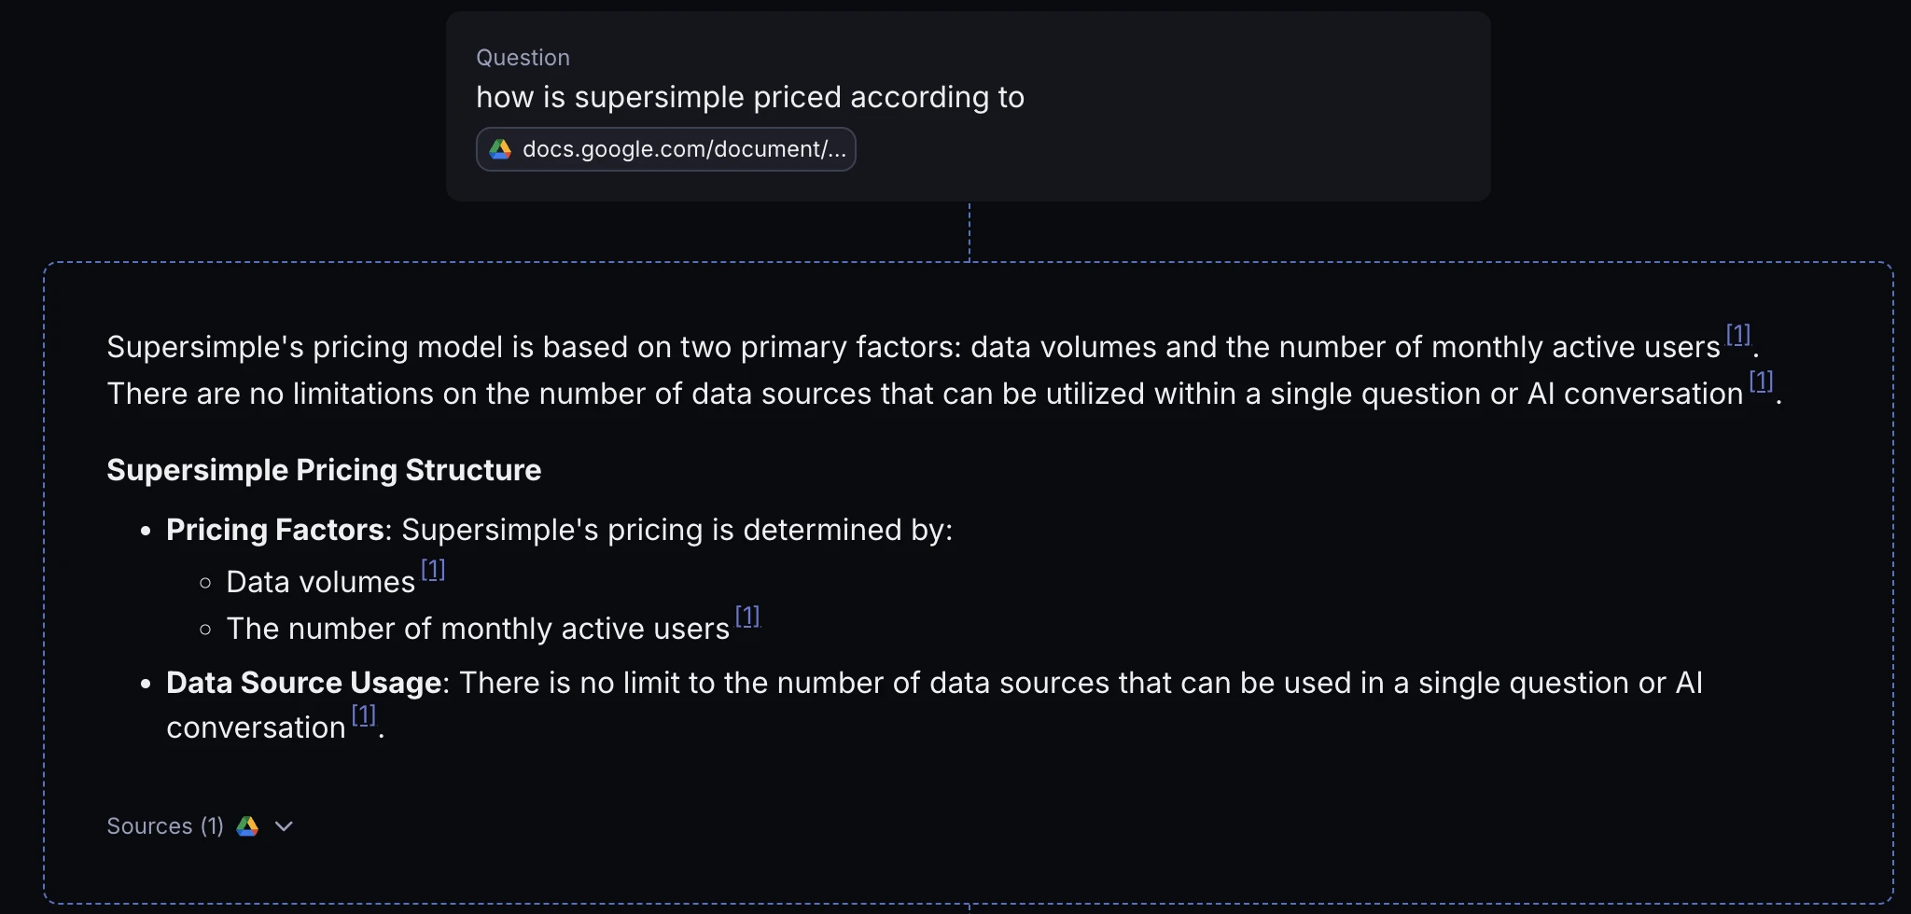1911x914 pixels.
Task: Open citation [1] ending the Data Source Usage bullet
Action: point(363,715)
